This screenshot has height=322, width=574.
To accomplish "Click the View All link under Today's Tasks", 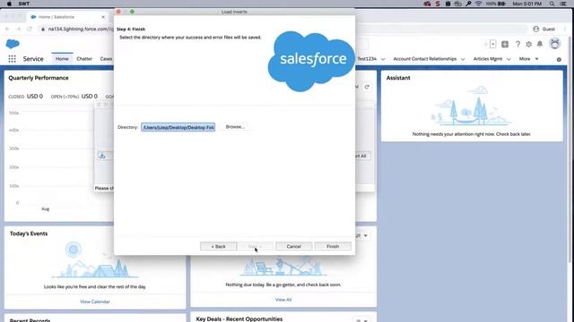I will [283, 300].
